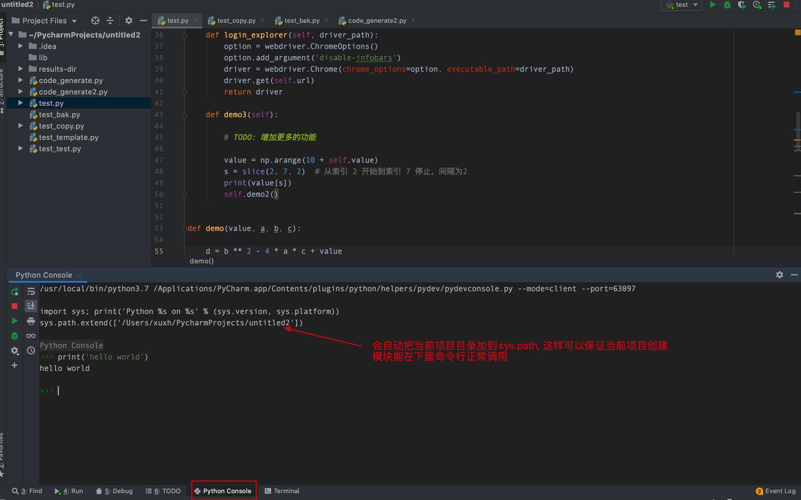801x500 pixels.
Task: Run the test configuration with green play icon
Action: 713,5
